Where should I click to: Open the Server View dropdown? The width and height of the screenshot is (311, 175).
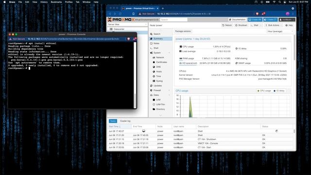pyautogui.click(x=127, y=24)
